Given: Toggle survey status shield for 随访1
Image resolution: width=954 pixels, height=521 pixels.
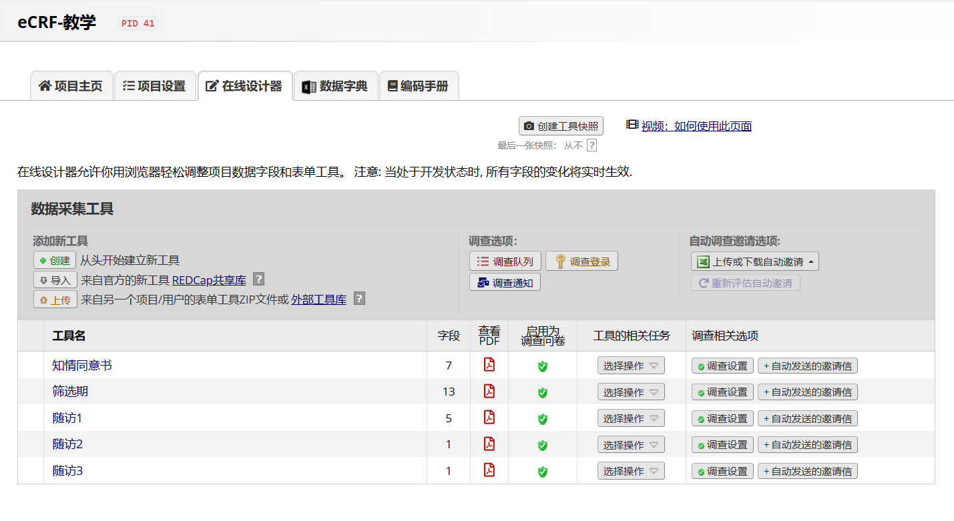Looking at the screenshot, I should 542,418.
